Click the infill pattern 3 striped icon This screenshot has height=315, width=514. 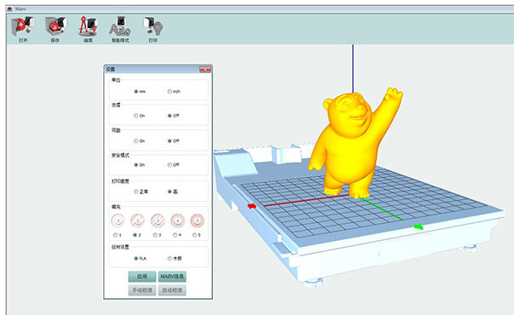(158, 220)
